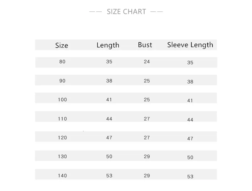The width and height of the screenshot is (252, 191).
Task: Click the Length value 53 for size 140
Action: (109, 176)
